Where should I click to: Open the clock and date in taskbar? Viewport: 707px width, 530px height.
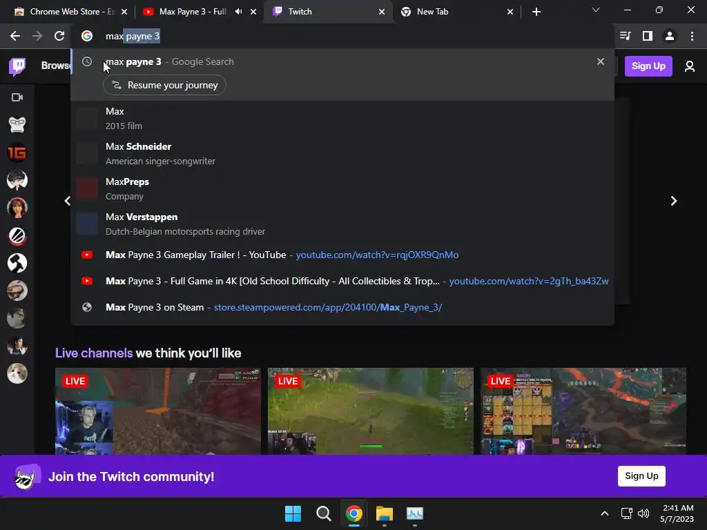click(x=677, y=513)
